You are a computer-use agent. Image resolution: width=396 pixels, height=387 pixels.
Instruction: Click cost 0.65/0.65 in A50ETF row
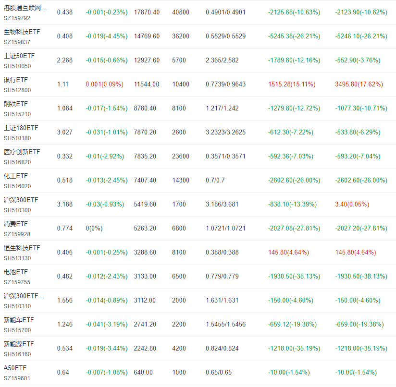[x=219, y=372]
